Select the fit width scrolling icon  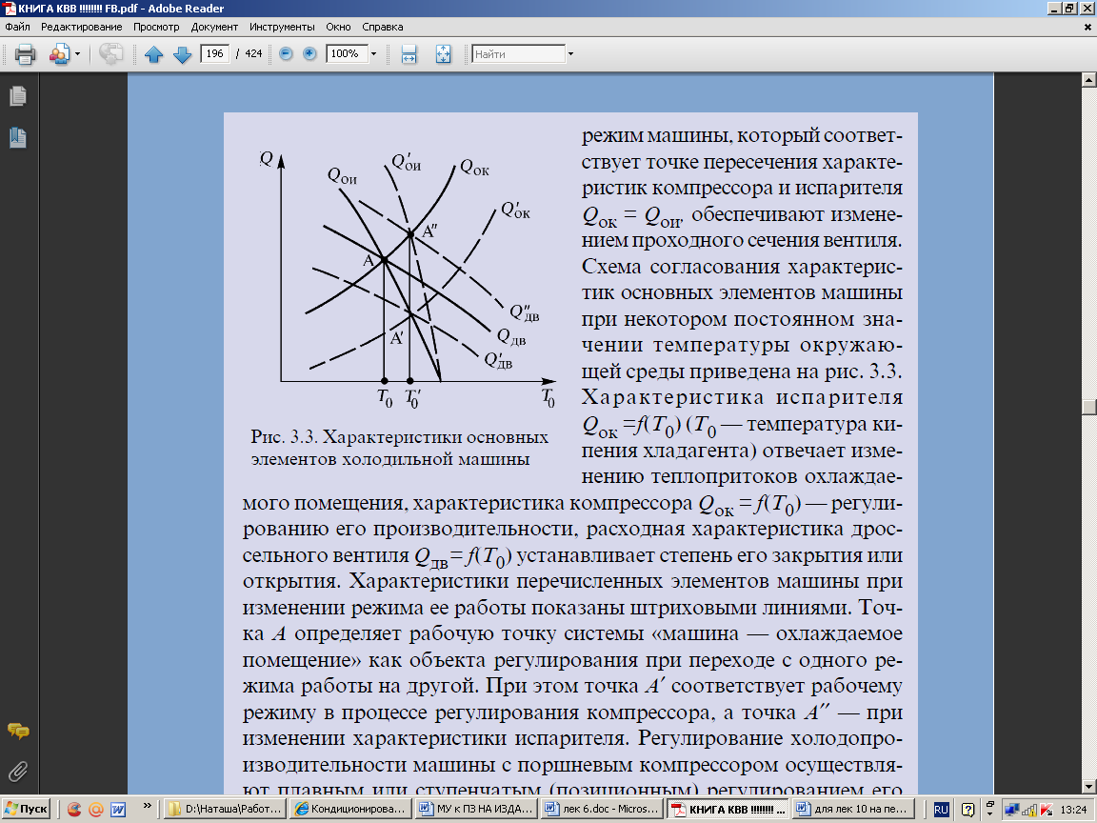click(409, 54)
